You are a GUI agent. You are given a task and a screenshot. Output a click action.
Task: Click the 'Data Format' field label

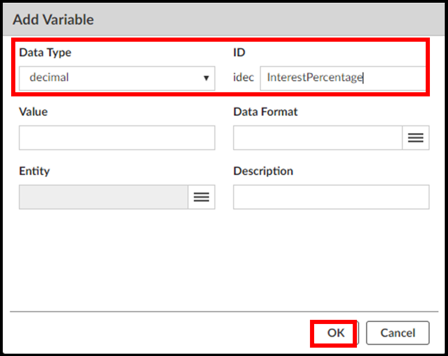pos(265,112)
